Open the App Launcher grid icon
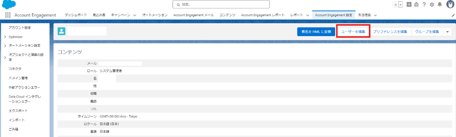The width and height of the screenshot is (456, 137). coord(8,15)
